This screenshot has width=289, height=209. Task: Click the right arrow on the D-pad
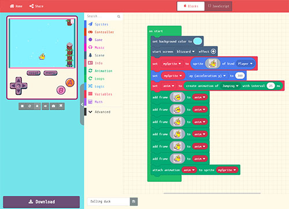click(x=24, y=85)
